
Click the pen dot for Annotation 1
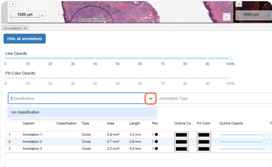click(x=156, y=134)
